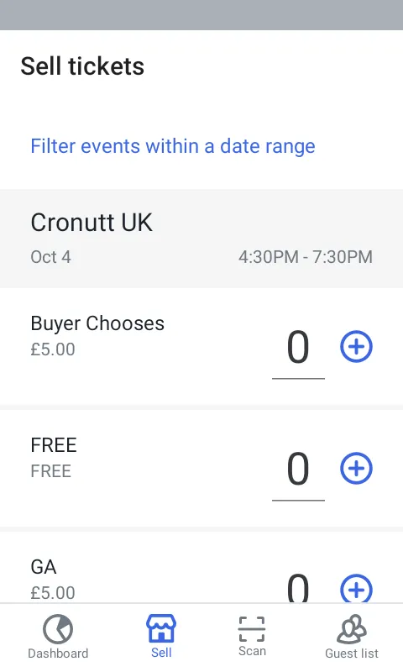This screenshot has height=672, width=403.
Task: Tap the Dashboard tab label
Action: [58, 654]
